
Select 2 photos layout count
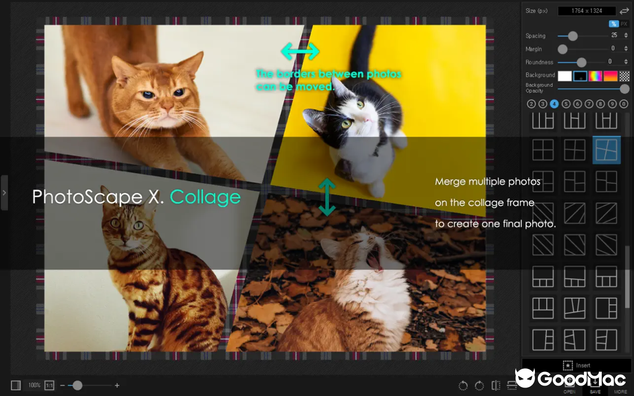pyautogui.click(x=531, y=104)
